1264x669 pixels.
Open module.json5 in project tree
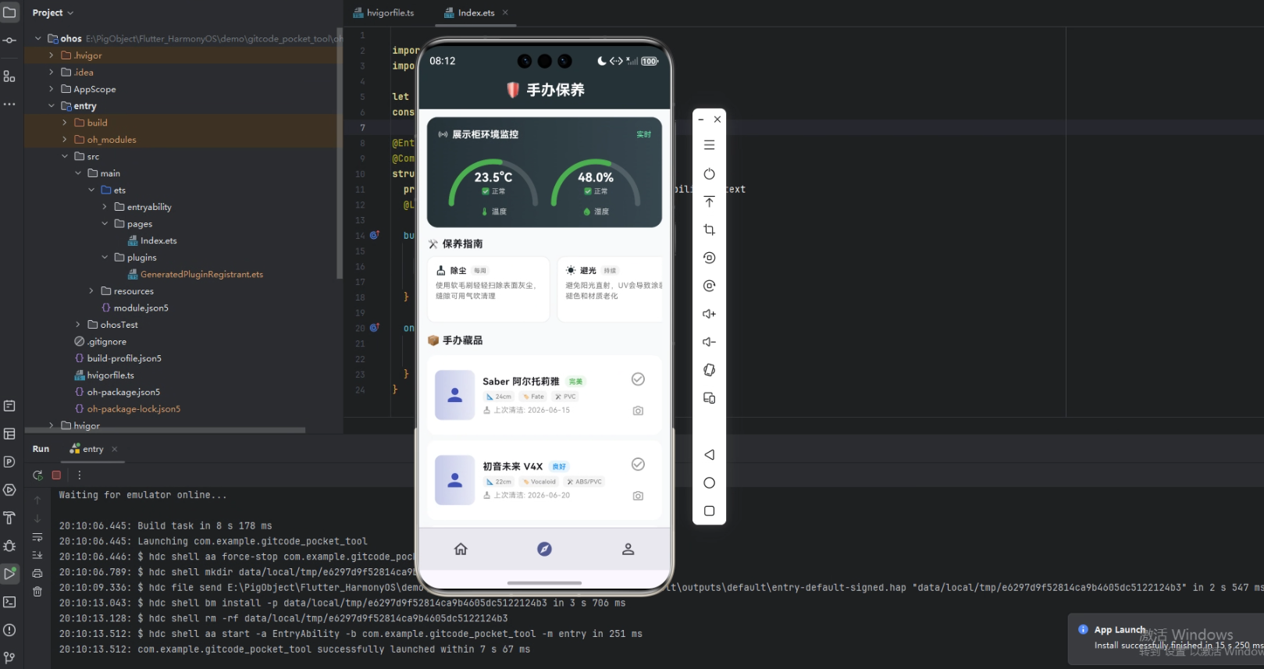(134, 308)
